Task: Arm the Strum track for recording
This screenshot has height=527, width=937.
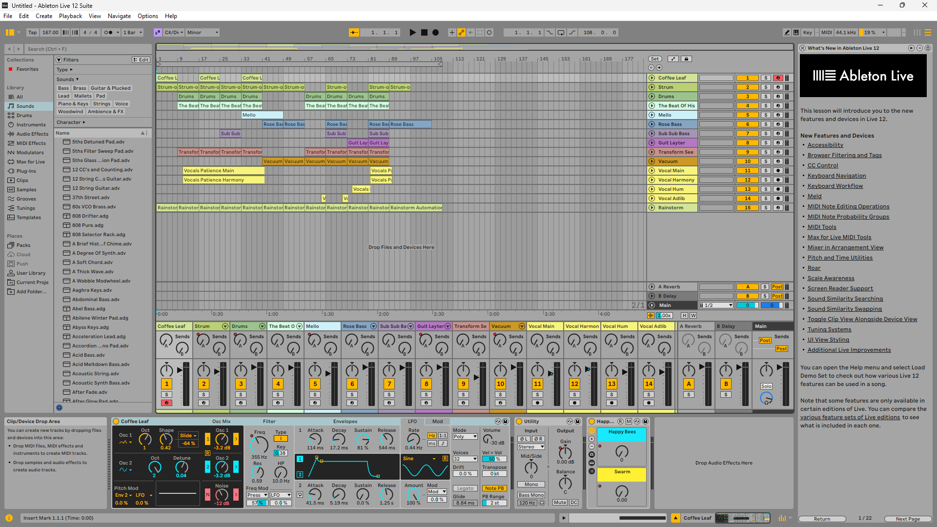Action: (x=778, y=87)
